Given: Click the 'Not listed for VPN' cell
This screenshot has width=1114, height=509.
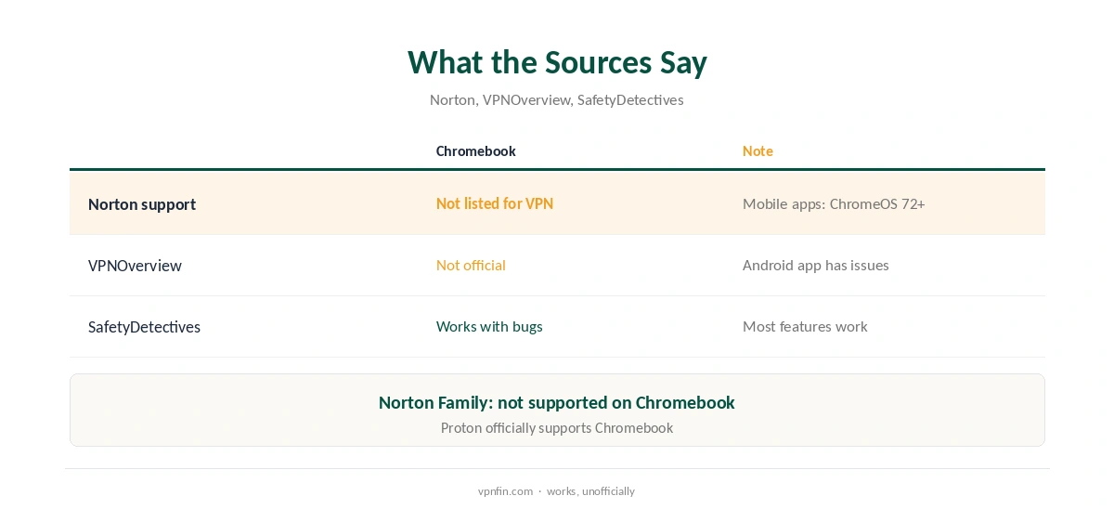Looking at the screenshot, I should point(495,203).
